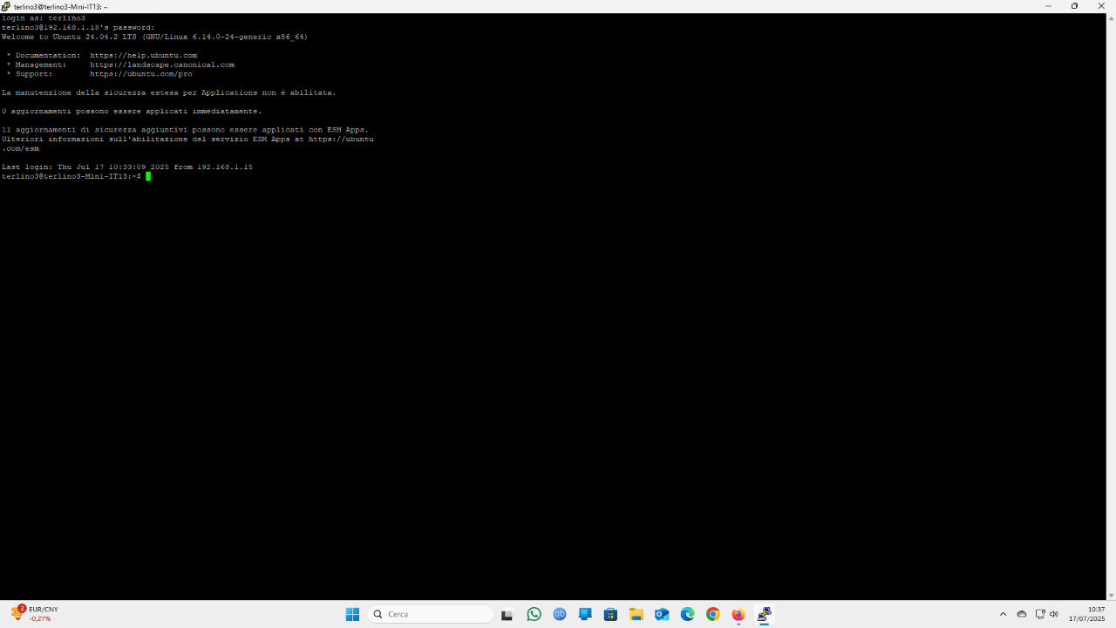This screenshot has width=1116, height=628.
Task: Open Task View from the taskbar
Action: (x=507, y=614)
